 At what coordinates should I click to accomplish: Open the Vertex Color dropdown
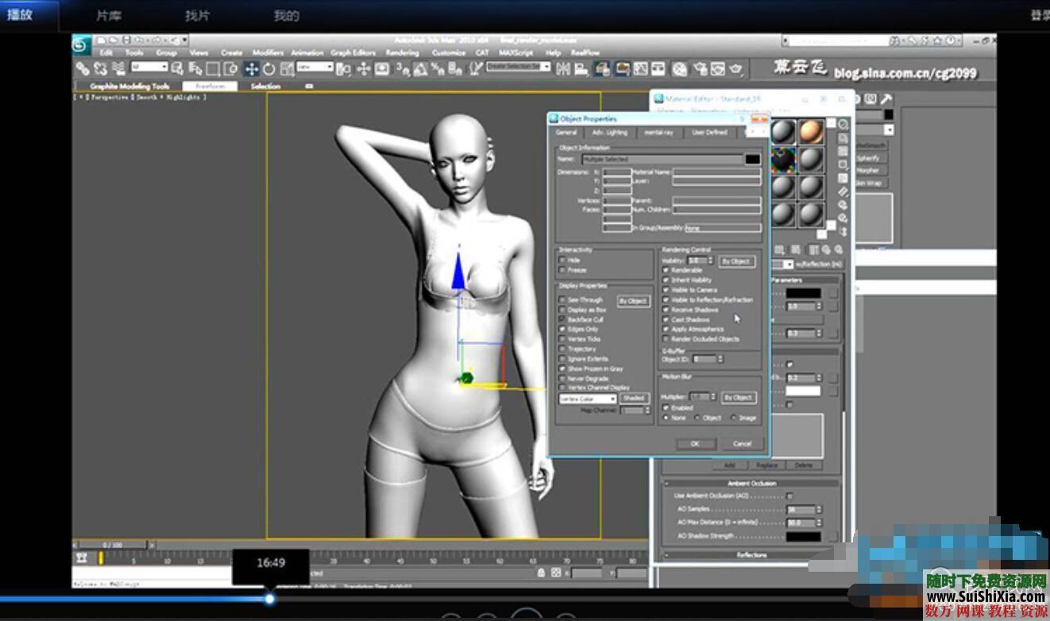pos(588,397)
